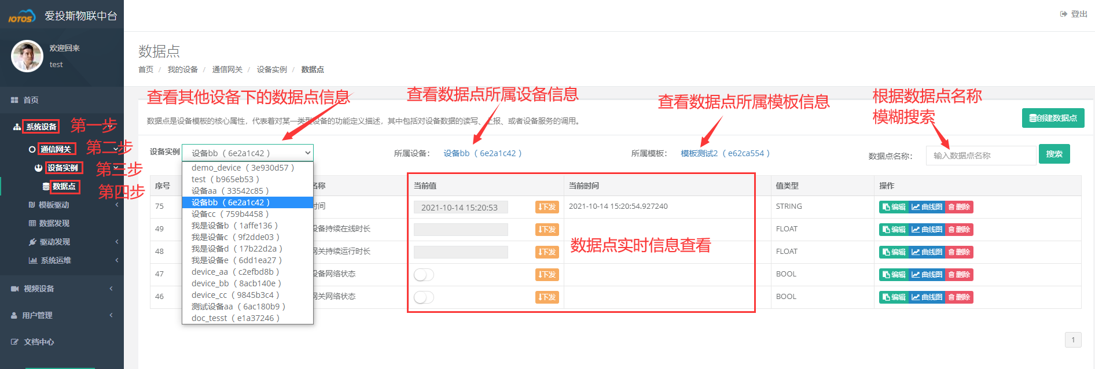
Task: Focus the current value field in row 75
Action: [x=461, y=207]
